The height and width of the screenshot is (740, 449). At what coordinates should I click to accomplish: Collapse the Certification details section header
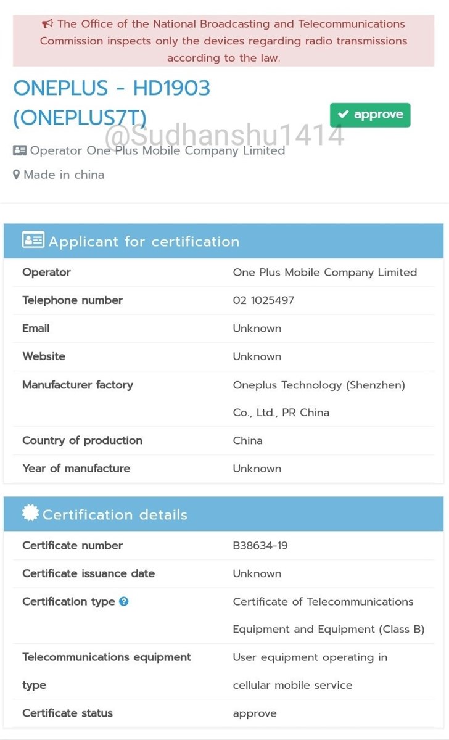(x=223, y=514)
